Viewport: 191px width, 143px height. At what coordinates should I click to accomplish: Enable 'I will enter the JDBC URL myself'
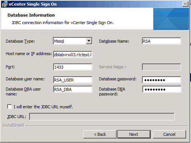coord(9,107)
